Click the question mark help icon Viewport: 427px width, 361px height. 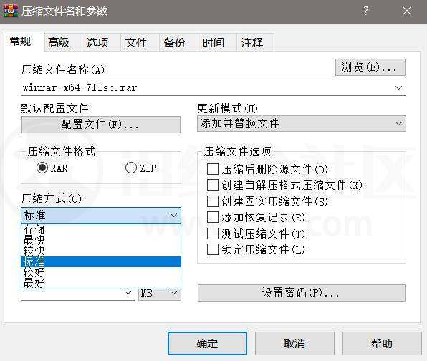click(365, 11)
